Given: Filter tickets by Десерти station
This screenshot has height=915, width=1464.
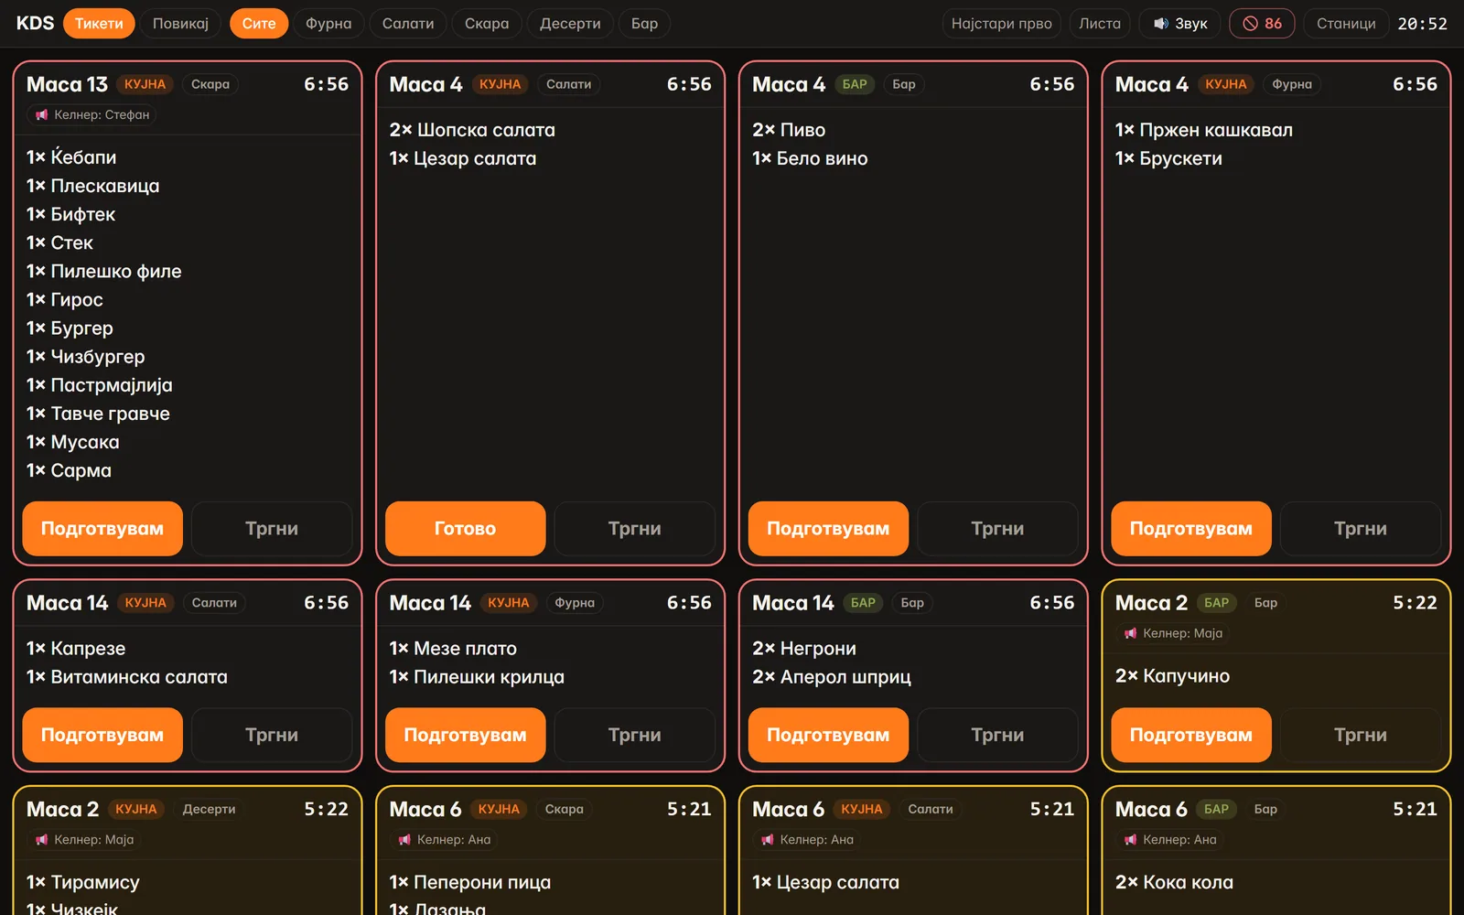Looking at the screenshot, I should tap(570, 24).
